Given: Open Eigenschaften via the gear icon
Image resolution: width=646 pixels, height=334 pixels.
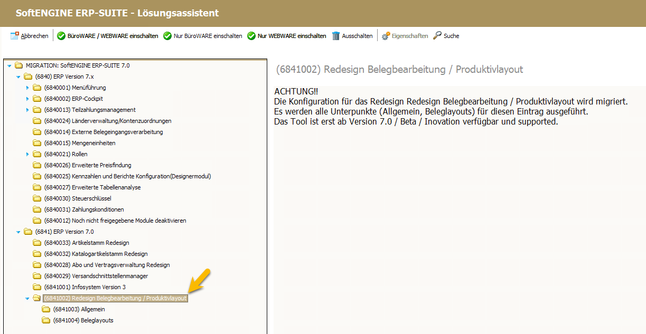Looking at the screenshot, I should (386, 36).
